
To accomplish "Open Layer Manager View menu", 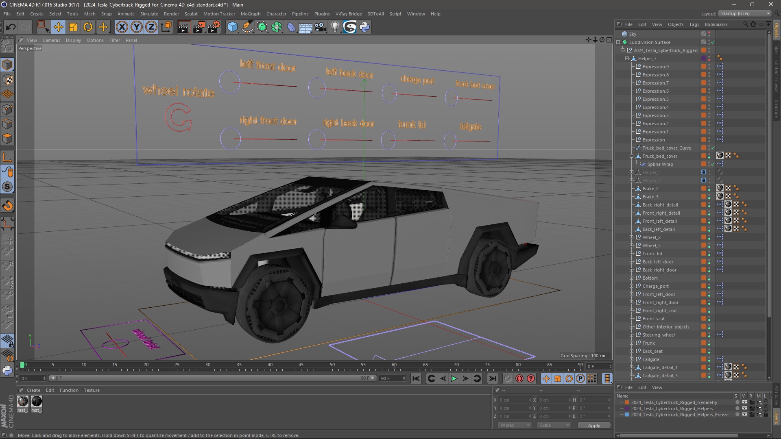I will click(657, 387).
